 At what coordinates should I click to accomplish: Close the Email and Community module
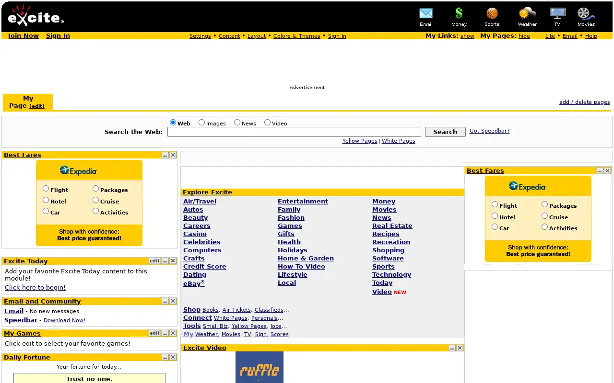coord(173,301)
